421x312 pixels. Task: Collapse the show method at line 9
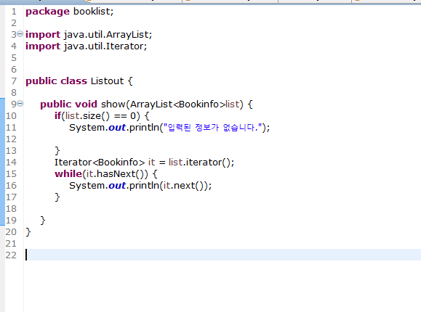click(20, 104)
